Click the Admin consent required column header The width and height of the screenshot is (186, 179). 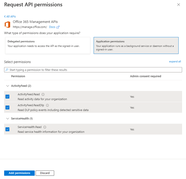click(x=146, y=76)
